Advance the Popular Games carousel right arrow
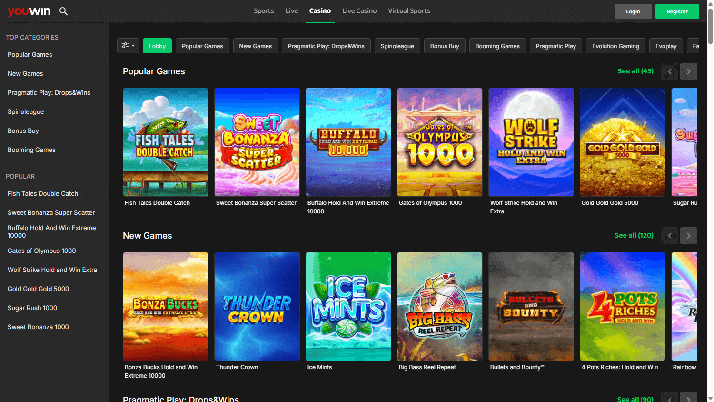 [688, 71]
